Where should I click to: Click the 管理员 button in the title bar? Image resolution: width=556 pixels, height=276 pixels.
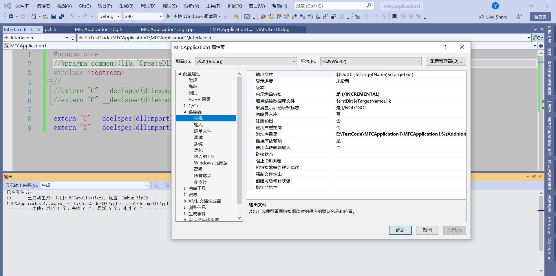click(540, 17)
